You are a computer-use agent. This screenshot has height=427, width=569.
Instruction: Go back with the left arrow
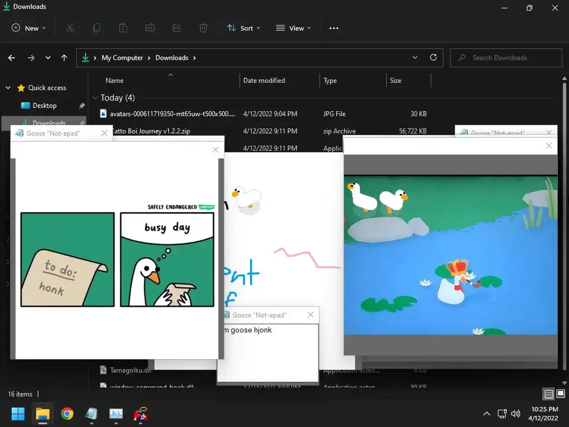(12, 58)
